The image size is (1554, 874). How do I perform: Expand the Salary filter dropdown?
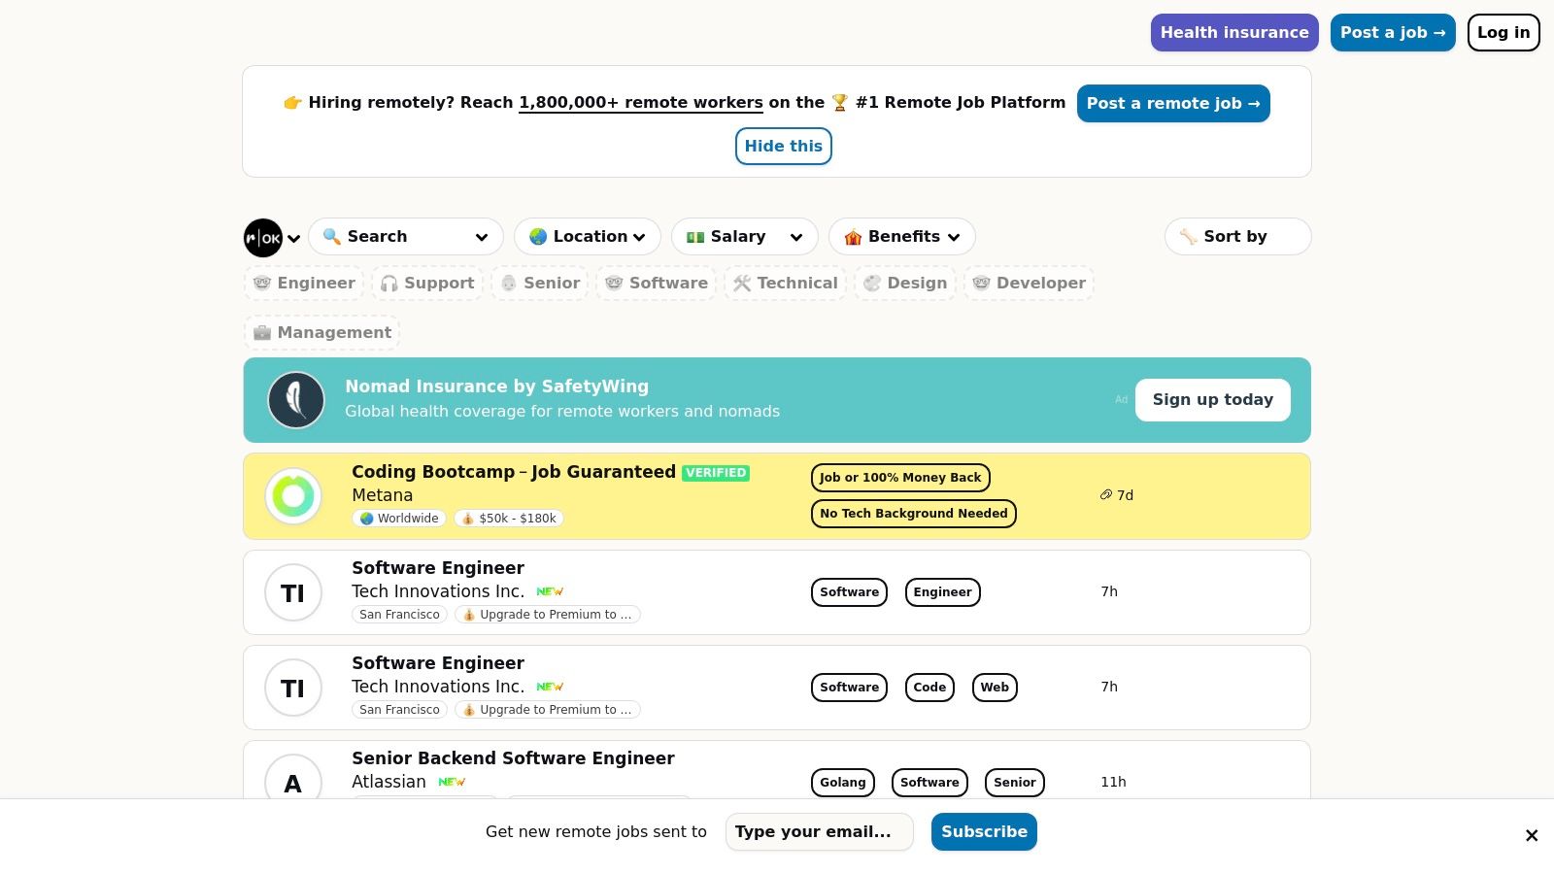(x=744, y=237)
